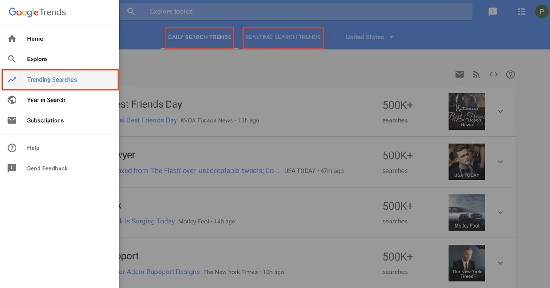
Task: Click the Explore topics search field
Action: point(229,11)
